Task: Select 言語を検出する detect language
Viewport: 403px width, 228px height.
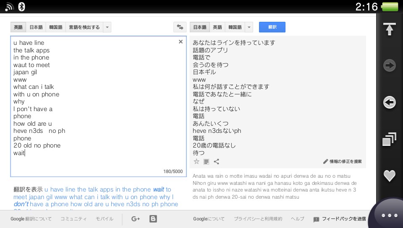Action: [84, 27]
